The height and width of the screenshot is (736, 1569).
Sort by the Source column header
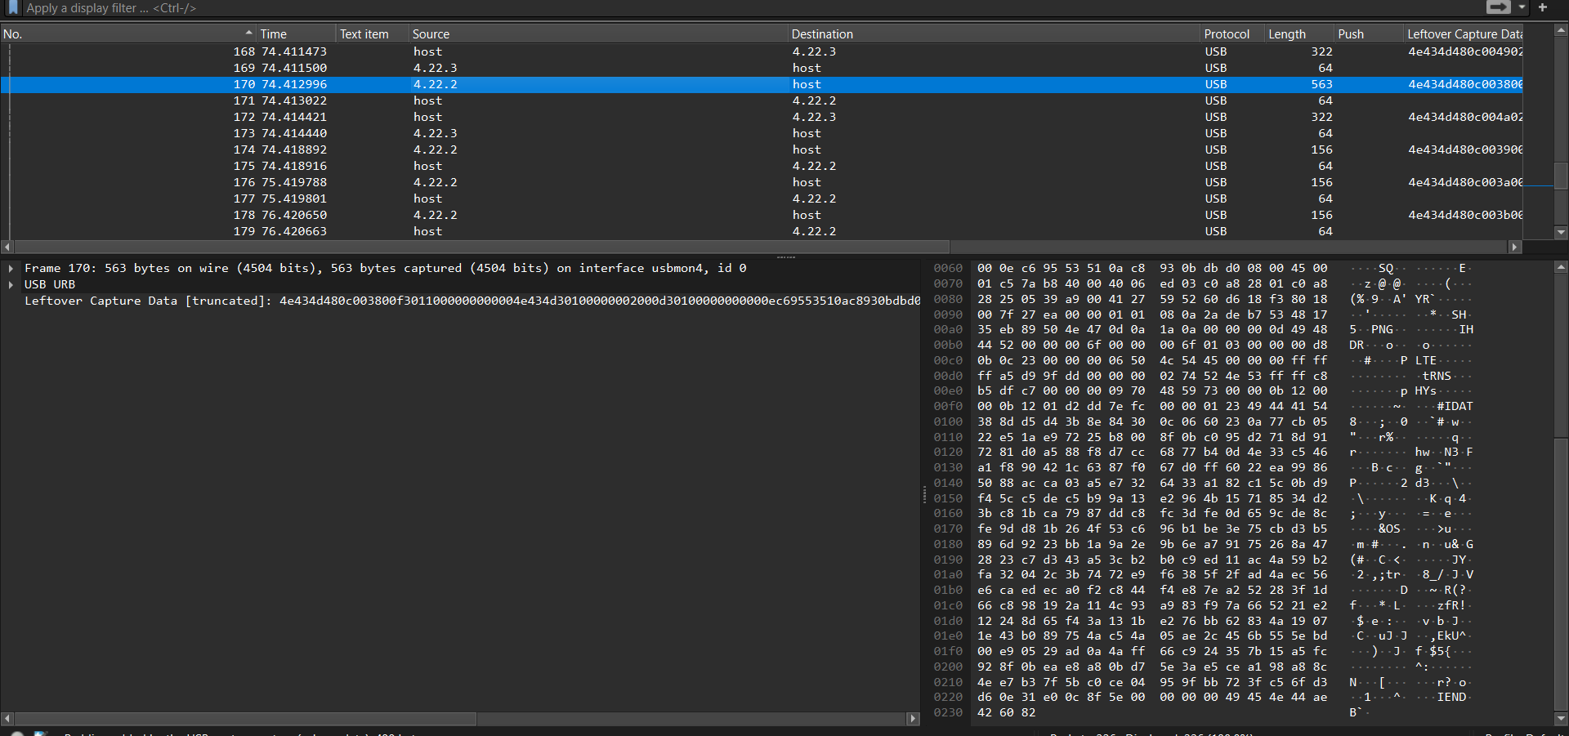(x=598, y=33)
